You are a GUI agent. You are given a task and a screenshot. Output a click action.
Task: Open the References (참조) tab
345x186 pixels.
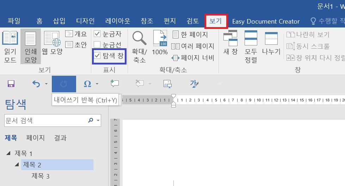tap(147, 21)
